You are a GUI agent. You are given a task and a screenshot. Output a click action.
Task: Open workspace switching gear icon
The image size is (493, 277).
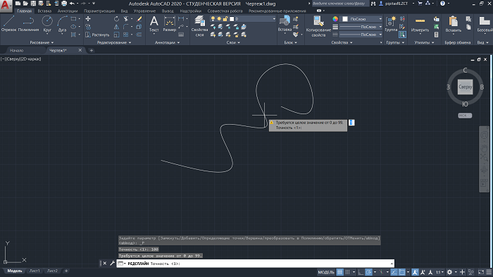pos(449,272)
